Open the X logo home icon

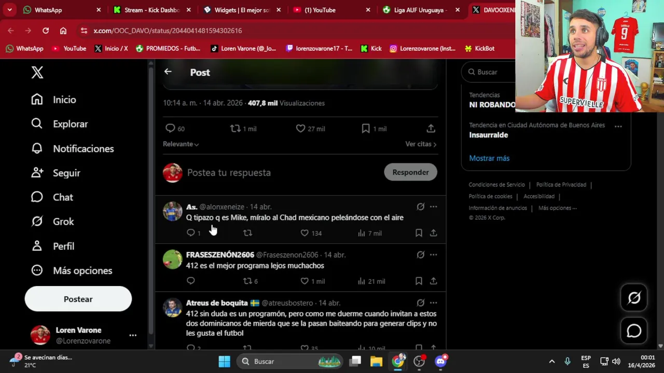(x=37, y=72)
